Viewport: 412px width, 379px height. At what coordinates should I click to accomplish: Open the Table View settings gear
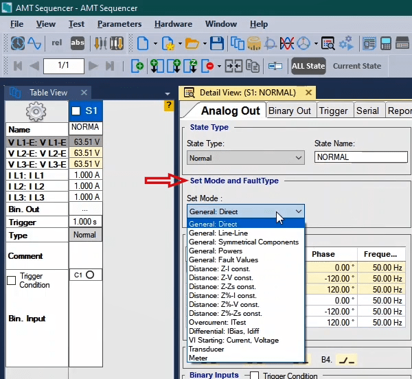click(35, 112)
